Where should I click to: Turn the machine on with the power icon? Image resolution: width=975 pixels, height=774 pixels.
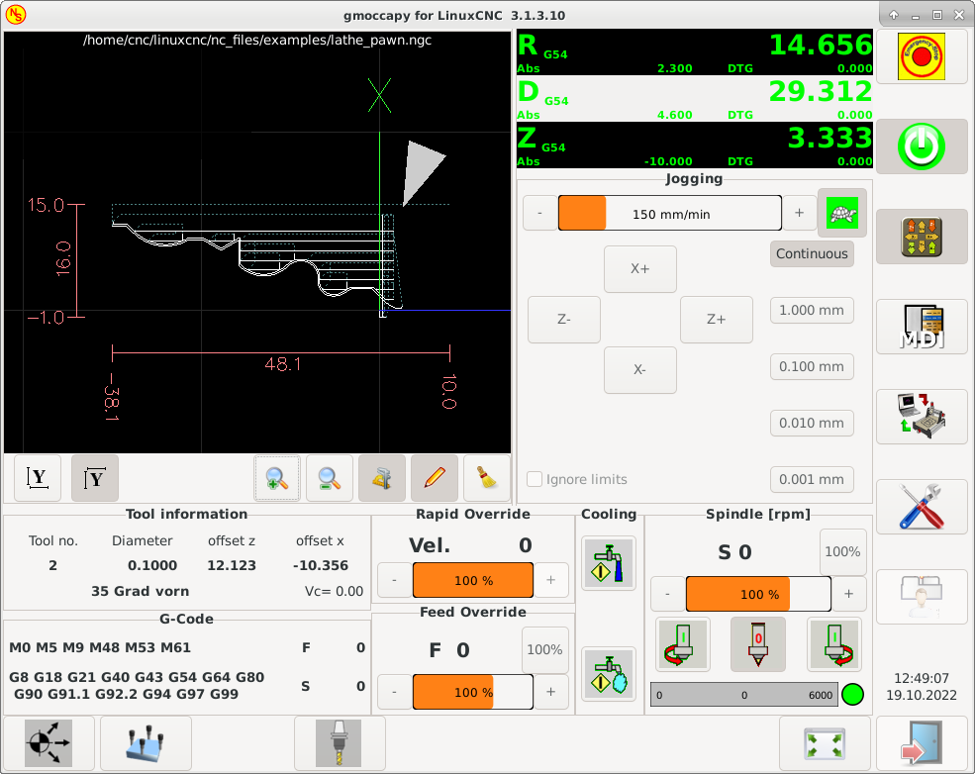click(922, 146)
